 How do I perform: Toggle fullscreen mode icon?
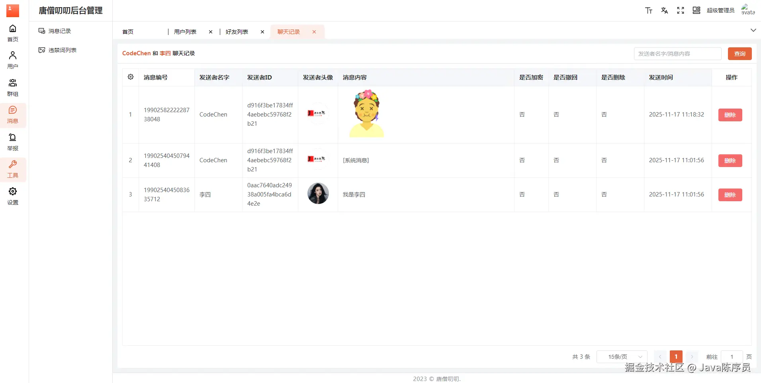click(x=681, y=11)
